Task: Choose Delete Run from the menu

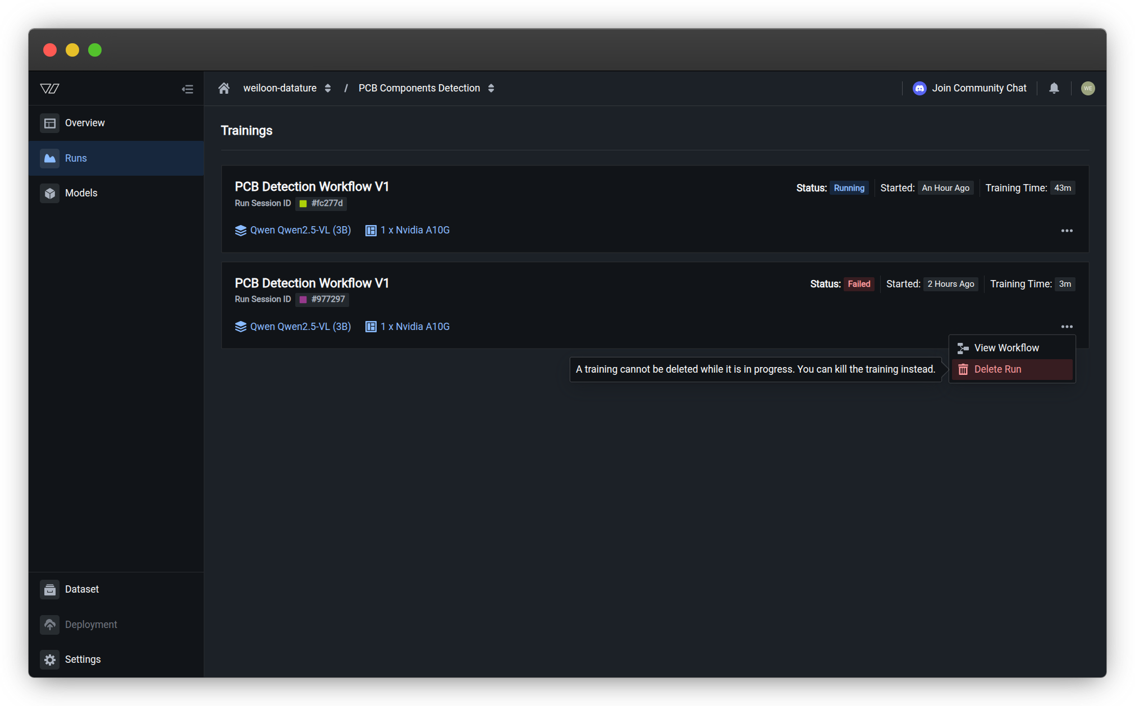Action: [997, 369]
